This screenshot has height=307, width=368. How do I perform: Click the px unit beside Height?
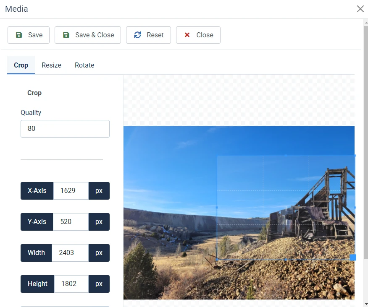pyautogui.click(x=99, y=284)
